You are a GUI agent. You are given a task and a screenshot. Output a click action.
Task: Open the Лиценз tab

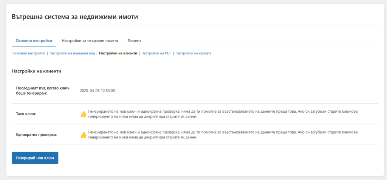pyautogui.click(x=135, y=40)
